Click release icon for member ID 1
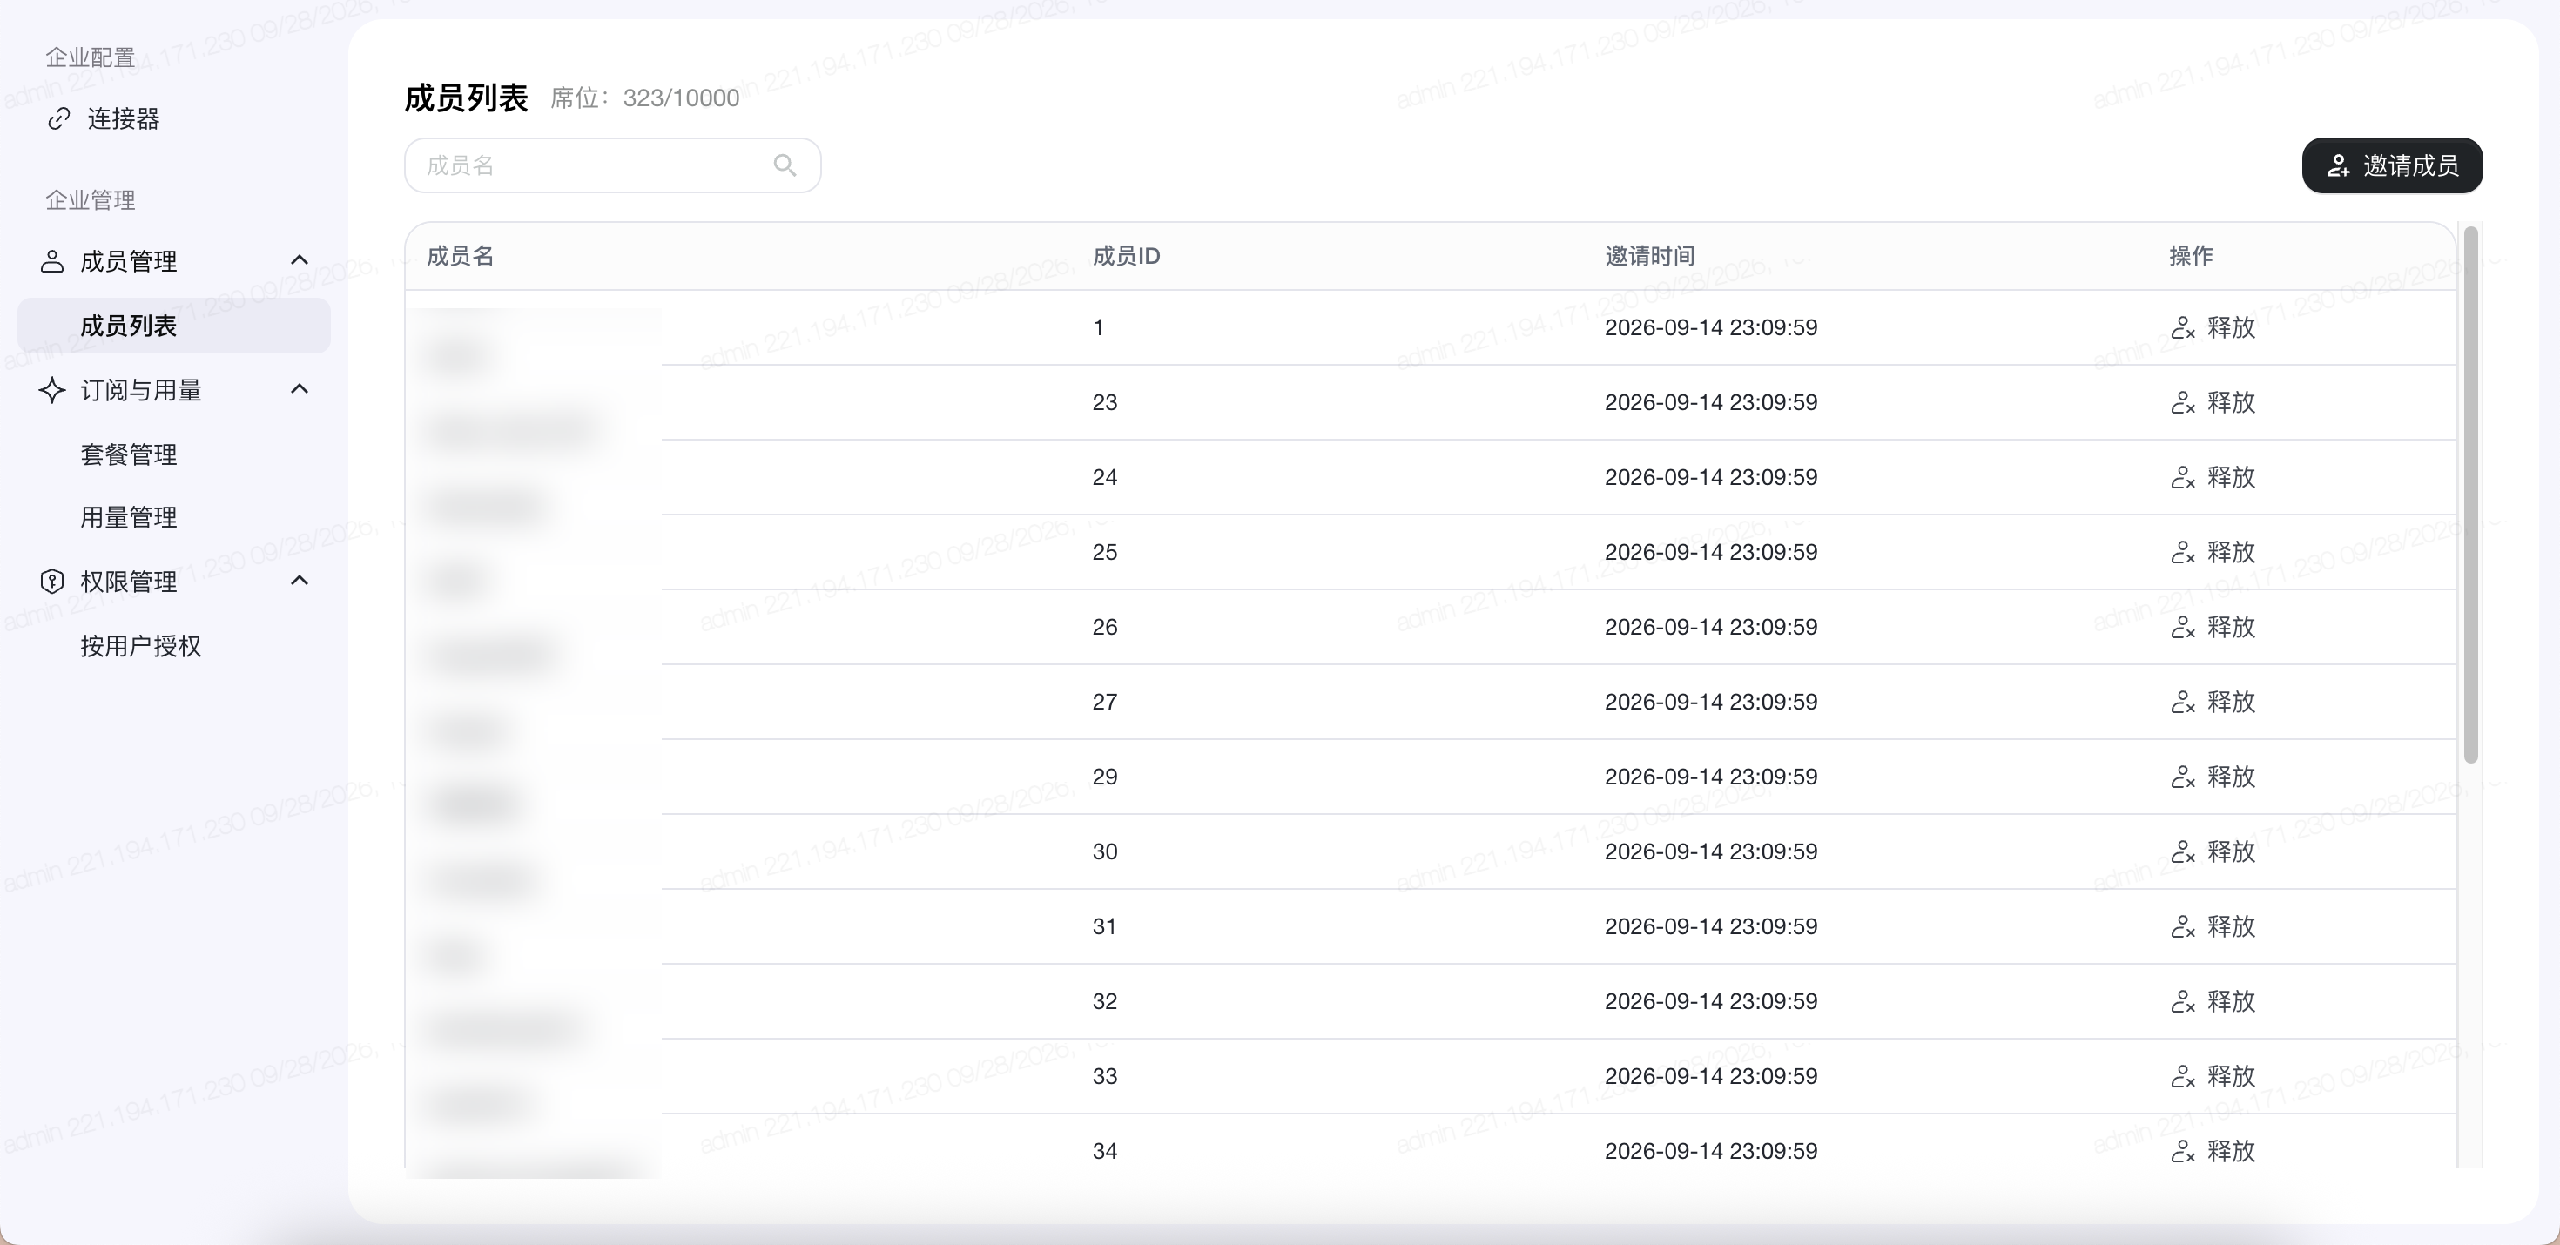This screenshot has height=1245, width=2560. click(x=2182, y=328)
